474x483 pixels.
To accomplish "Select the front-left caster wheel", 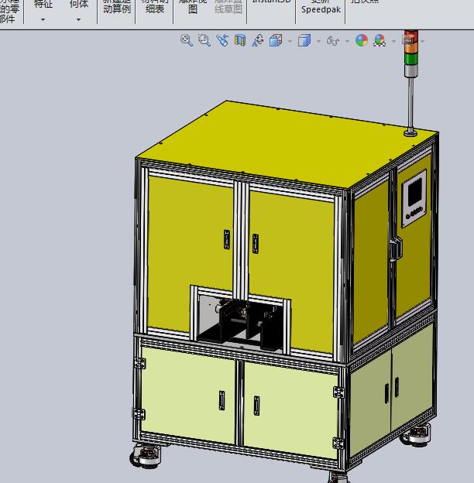I will 146,454.
